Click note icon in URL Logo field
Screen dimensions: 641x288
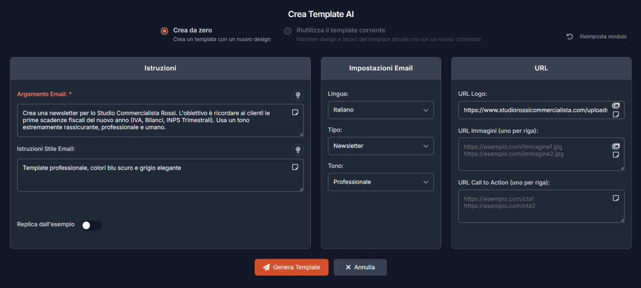(616, 114)
